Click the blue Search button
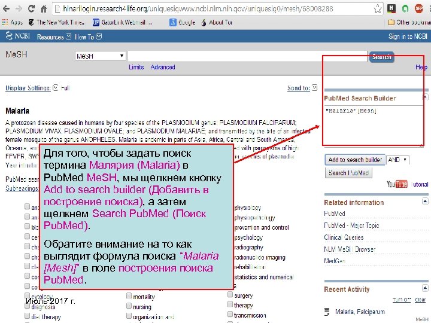This screenshot has height=323, width=431. pyautogui.click(x=381, y=57)
